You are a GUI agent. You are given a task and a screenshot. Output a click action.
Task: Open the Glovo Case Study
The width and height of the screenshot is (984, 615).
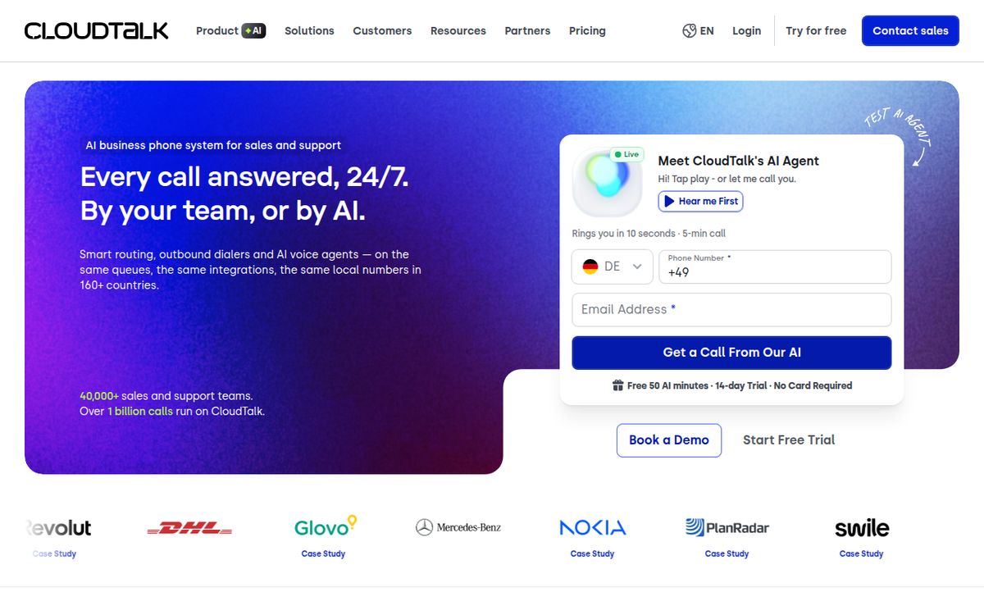[323, 553]
